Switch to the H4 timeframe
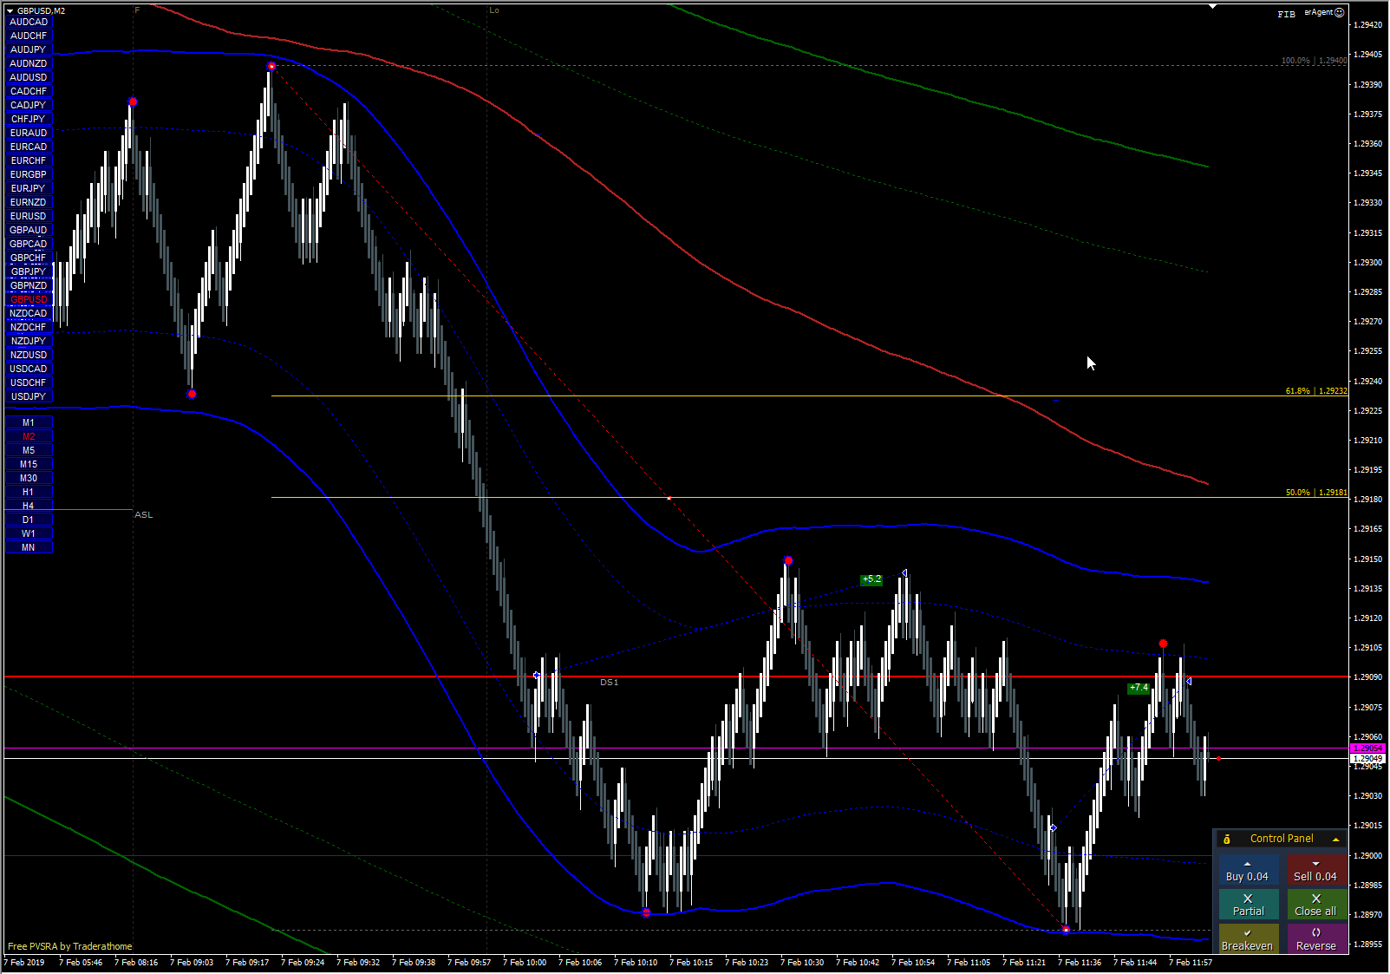 pos(29,506)
